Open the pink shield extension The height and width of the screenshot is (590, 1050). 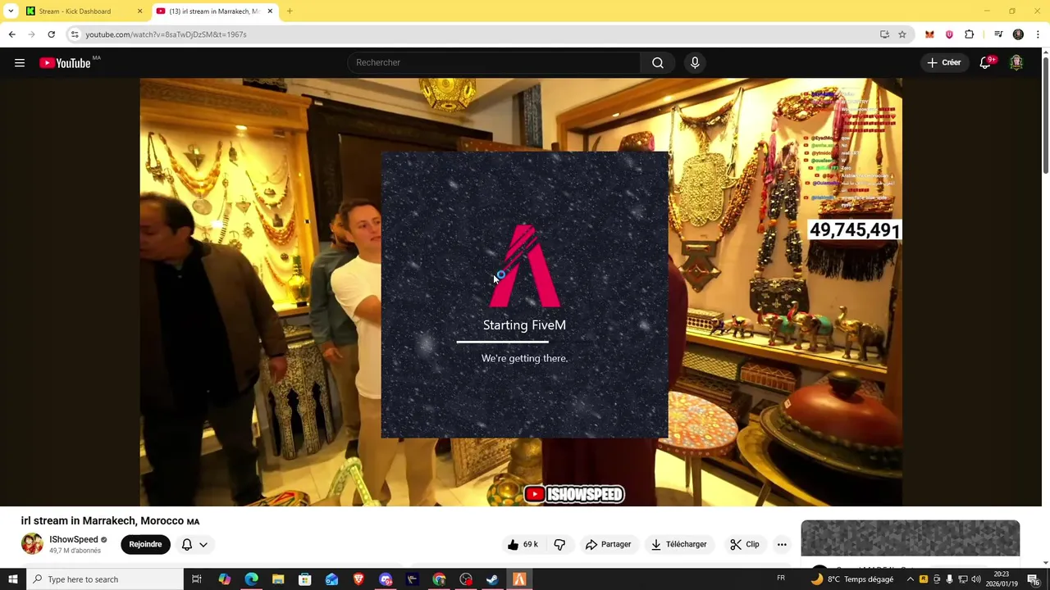tap(949, 34)
